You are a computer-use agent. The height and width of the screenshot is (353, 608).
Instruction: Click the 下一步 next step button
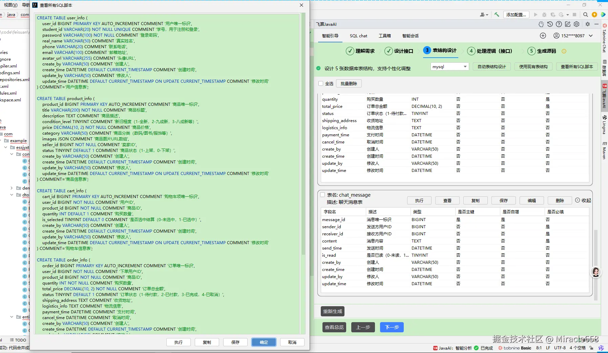(x=392, y=327)
